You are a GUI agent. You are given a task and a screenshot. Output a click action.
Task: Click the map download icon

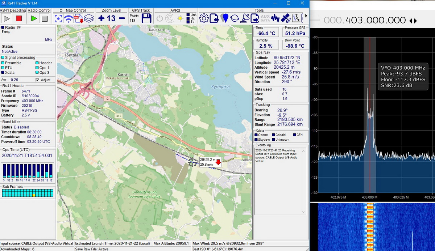[x=78, y=18]
